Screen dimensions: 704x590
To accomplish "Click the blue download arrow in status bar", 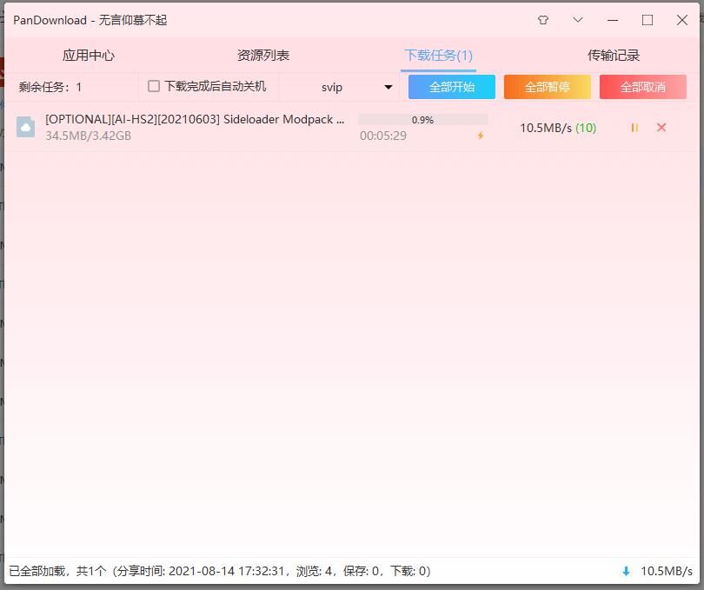I will point(626,571).
